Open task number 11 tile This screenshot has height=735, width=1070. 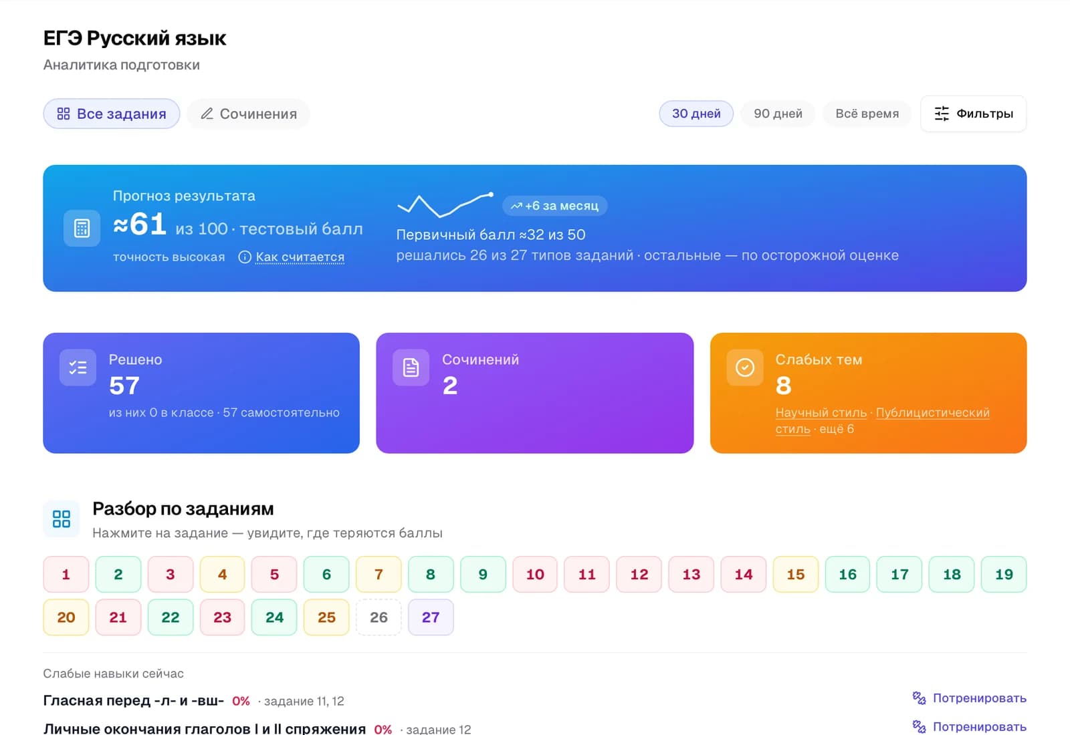tap(587, 575)
